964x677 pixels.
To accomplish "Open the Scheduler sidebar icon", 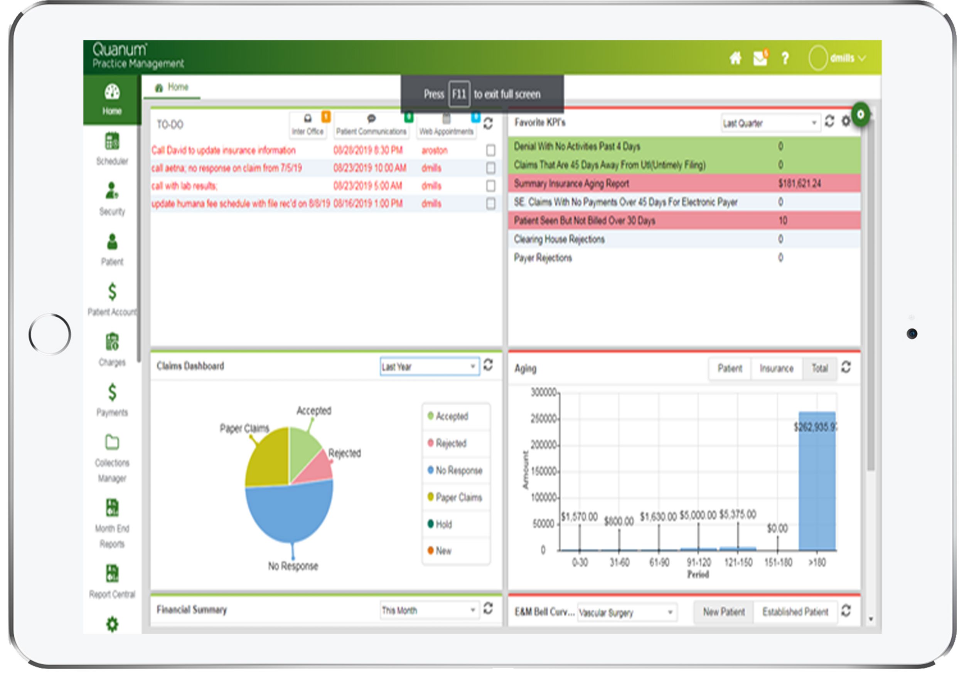I will 112,142.
